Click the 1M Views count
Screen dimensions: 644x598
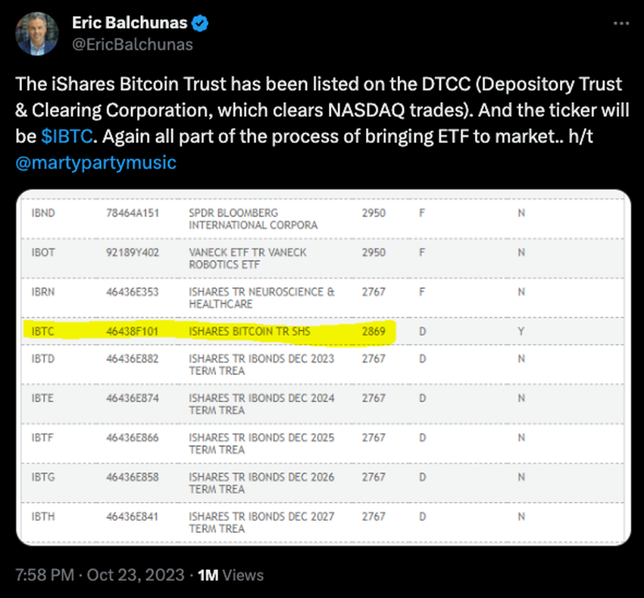(x=231, y=575)
